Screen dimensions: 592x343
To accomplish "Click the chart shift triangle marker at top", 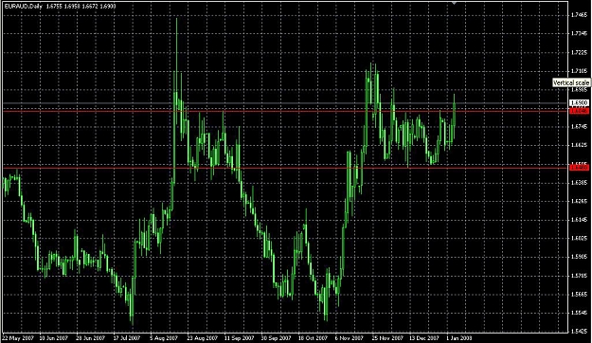I will (x=455, y=3).
